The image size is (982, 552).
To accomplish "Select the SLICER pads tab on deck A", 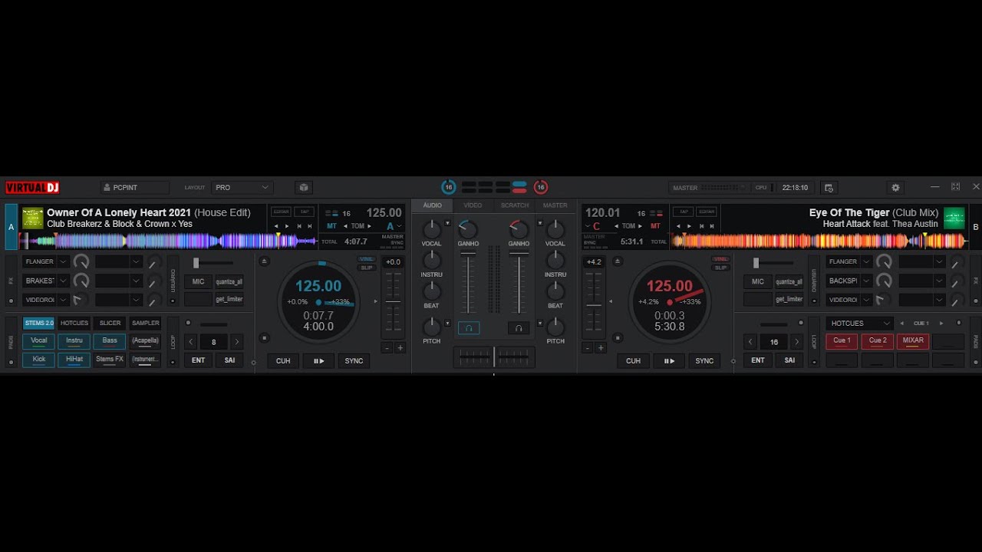I will (x=110, y=324).
